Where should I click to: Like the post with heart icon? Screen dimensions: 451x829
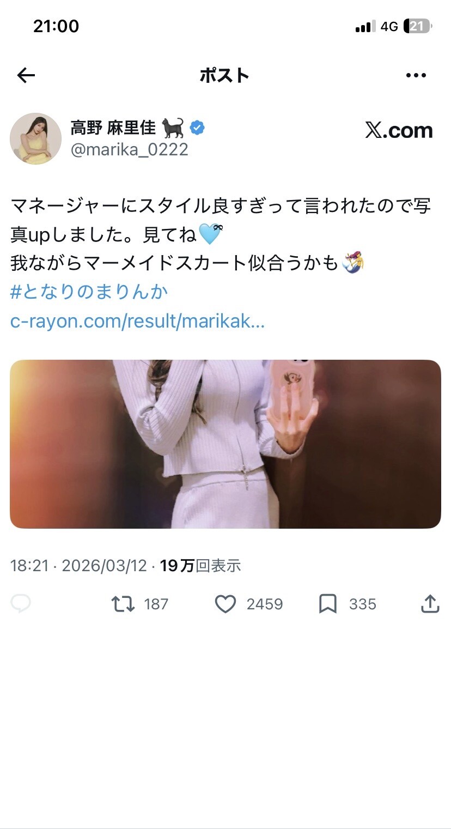coord(225,604)
